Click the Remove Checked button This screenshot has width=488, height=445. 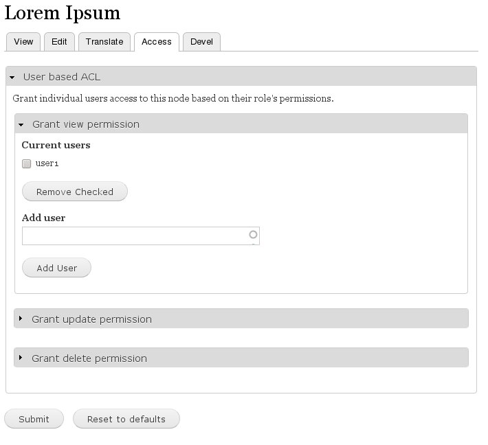click(75, 192)
